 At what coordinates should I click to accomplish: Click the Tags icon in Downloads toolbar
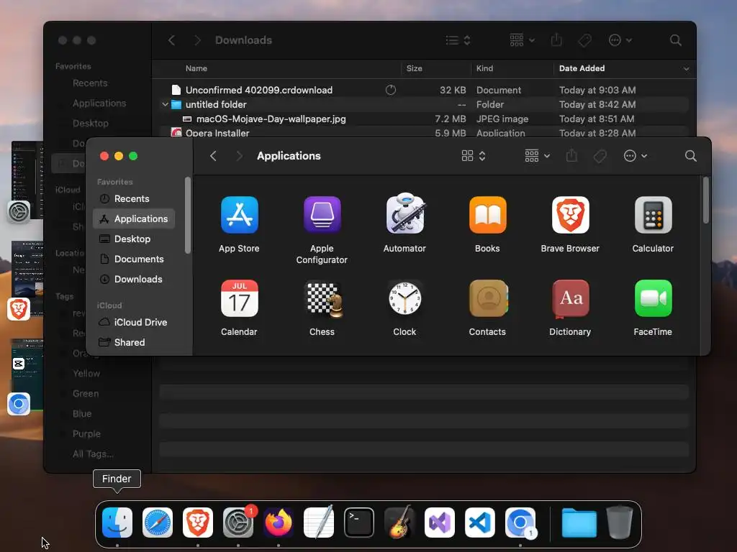[x=584, y=40]
